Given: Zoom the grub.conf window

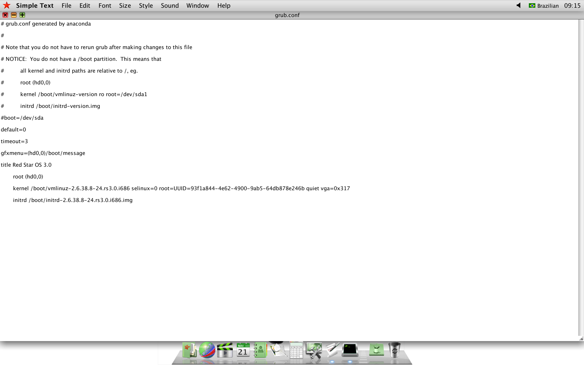Looking at the screenshot, I should click(x=22, y=15).
